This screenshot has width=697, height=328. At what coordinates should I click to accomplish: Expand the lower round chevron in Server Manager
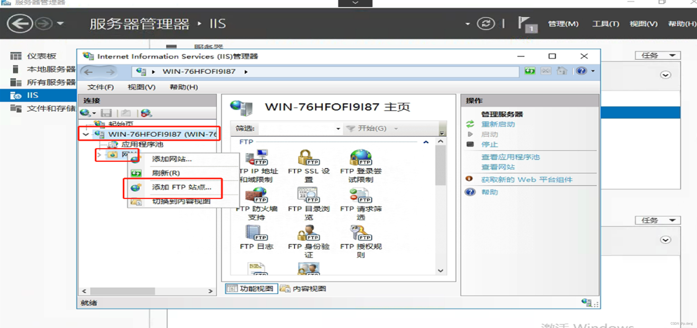point(665,240)
